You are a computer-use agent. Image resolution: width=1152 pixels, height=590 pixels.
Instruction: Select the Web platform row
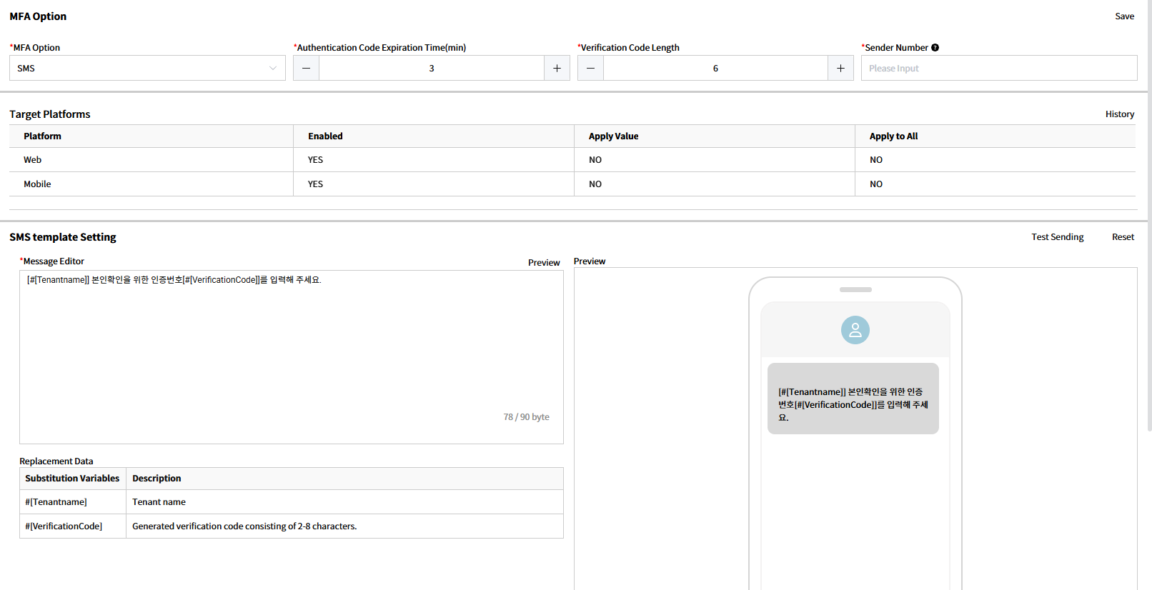33,160
